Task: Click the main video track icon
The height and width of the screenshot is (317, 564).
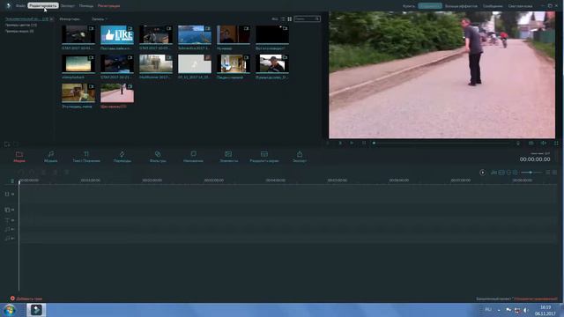Action: point(7,194)
